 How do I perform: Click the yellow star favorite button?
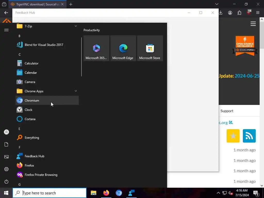pyautogui.click(x=233, y=136)
